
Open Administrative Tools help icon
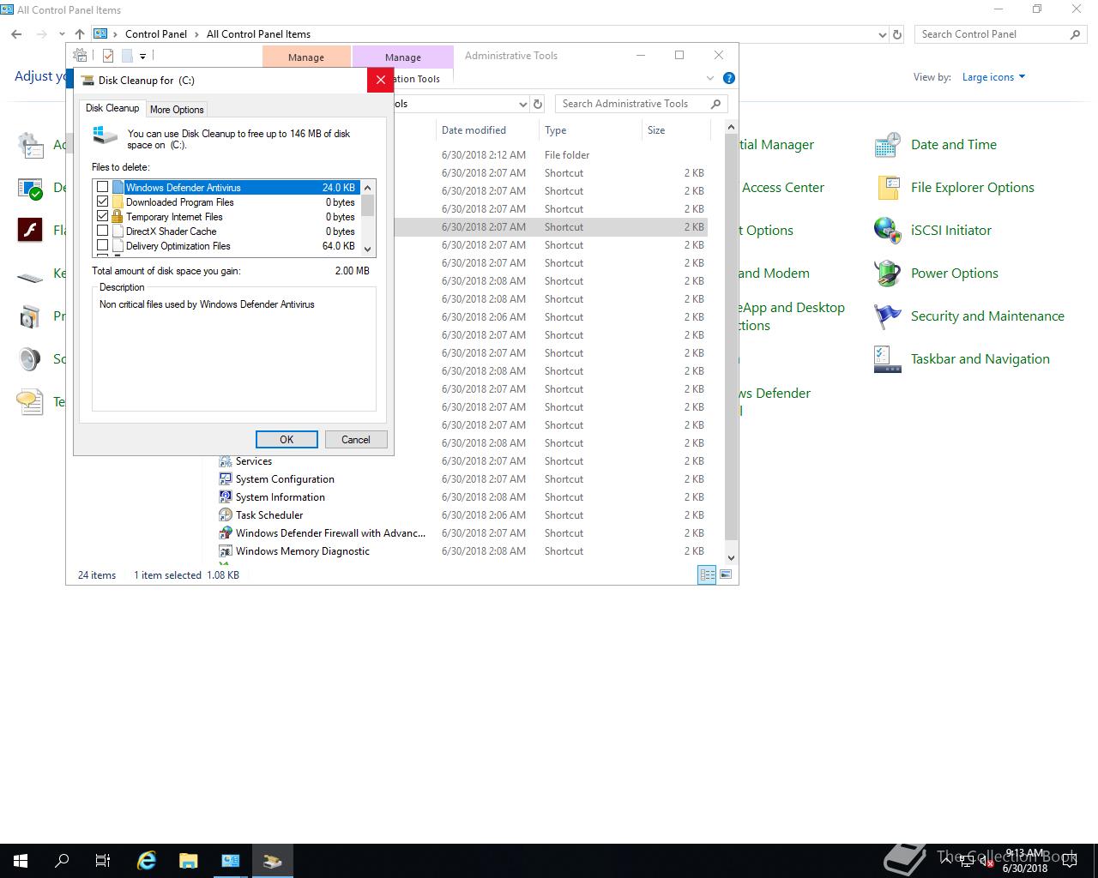coord(729,78)
